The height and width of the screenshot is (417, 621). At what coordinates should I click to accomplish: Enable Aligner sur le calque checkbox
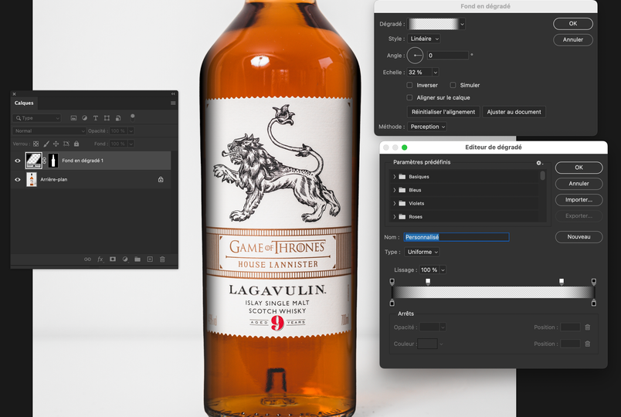[409, 97]
